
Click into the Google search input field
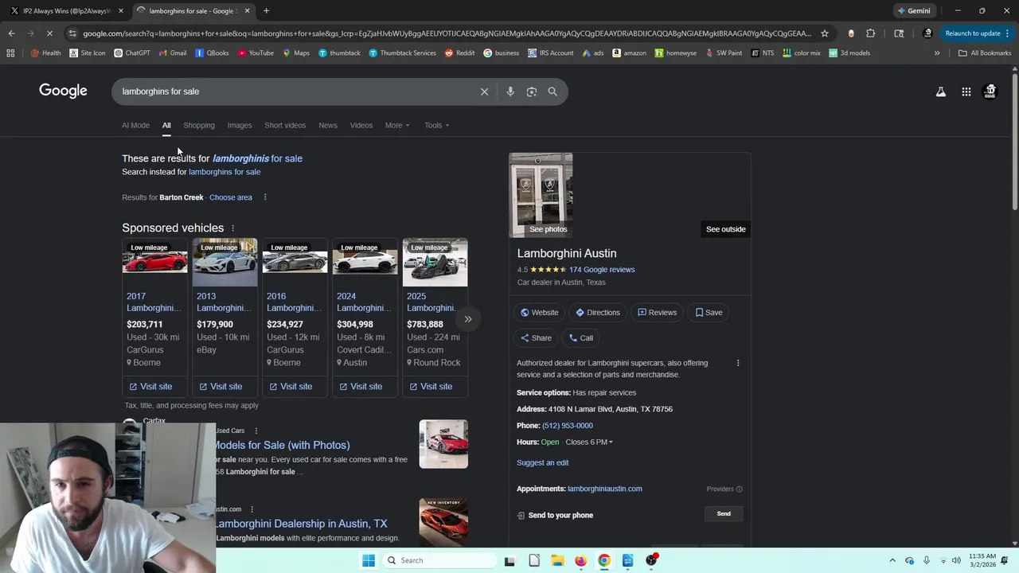coord(295,92)
